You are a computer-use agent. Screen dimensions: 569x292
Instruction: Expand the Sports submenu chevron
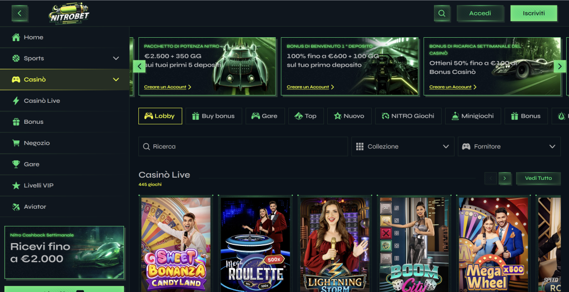point(116,58)
